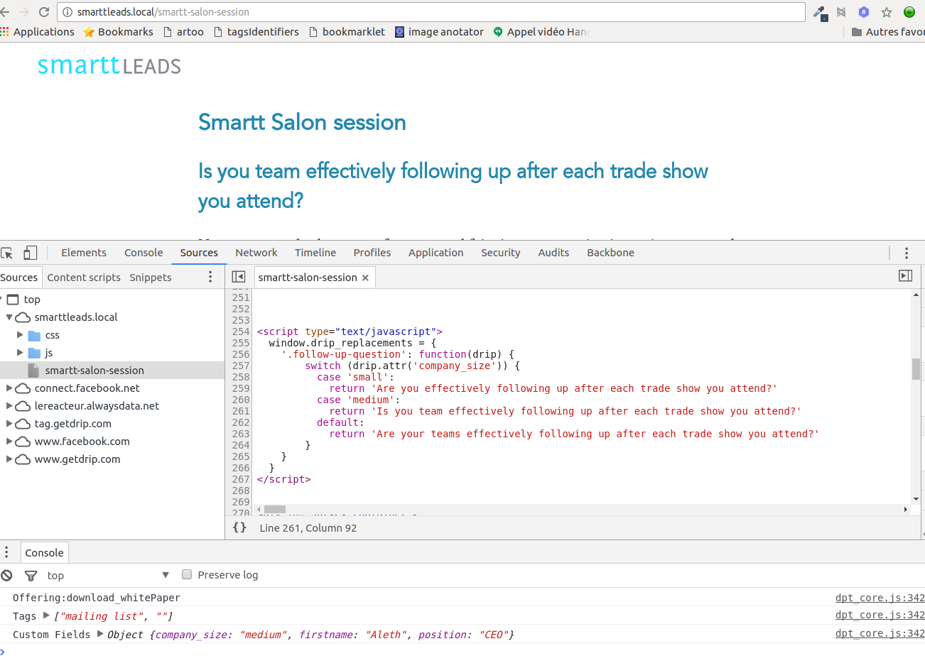Select the smartt-salon-session file in the tree
The width and height of the screenshot is (925, 663).
coord(112,371)
